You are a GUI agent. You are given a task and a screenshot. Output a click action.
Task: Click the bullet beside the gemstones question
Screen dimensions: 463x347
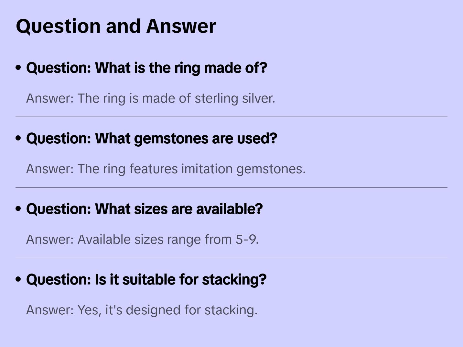tap(18, 139)
